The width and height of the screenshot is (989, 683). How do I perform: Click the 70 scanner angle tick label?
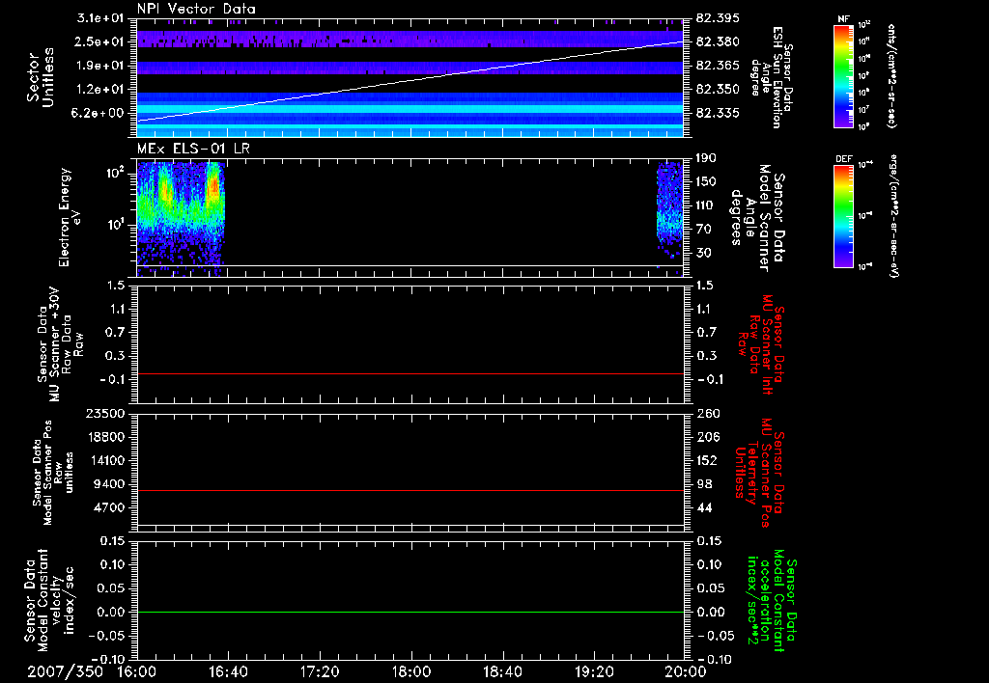pos(704,230)
